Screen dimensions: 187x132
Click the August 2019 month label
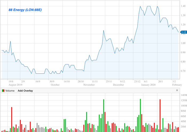15,85
